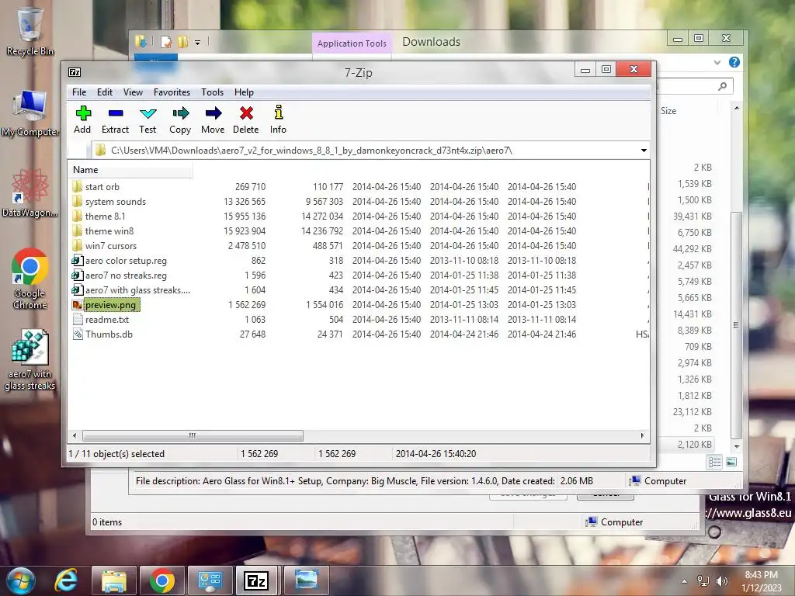
Task: Show hidden system tray icons
Action: click(685, 581)
